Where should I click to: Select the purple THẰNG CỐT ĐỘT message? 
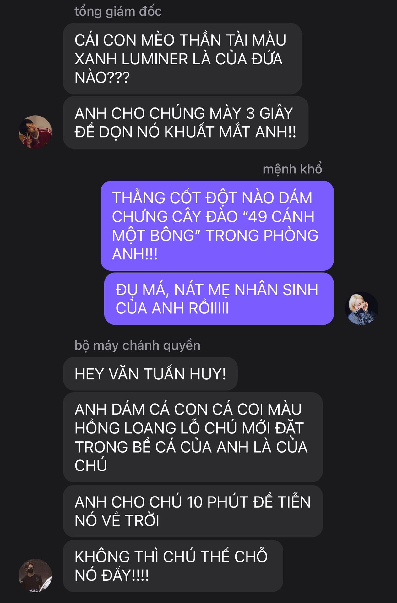[217, 225]
